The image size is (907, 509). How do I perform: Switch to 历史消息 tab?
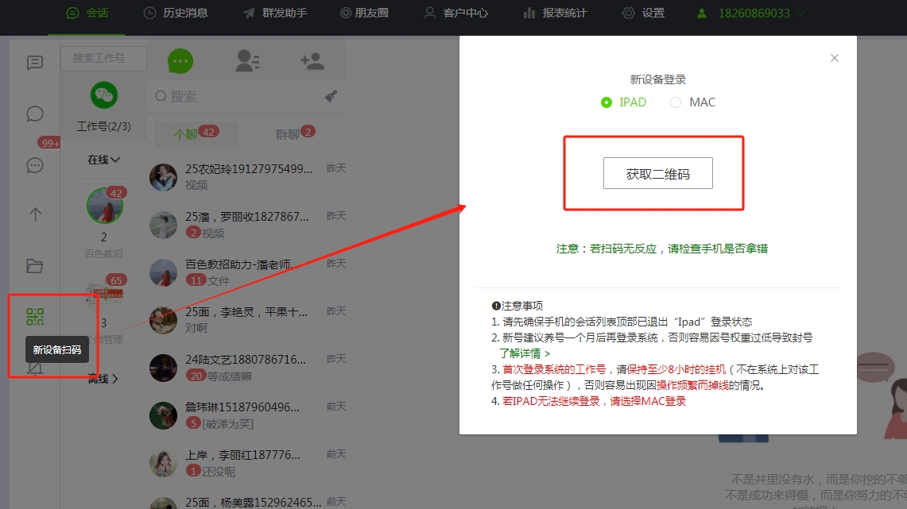point(175,13)
